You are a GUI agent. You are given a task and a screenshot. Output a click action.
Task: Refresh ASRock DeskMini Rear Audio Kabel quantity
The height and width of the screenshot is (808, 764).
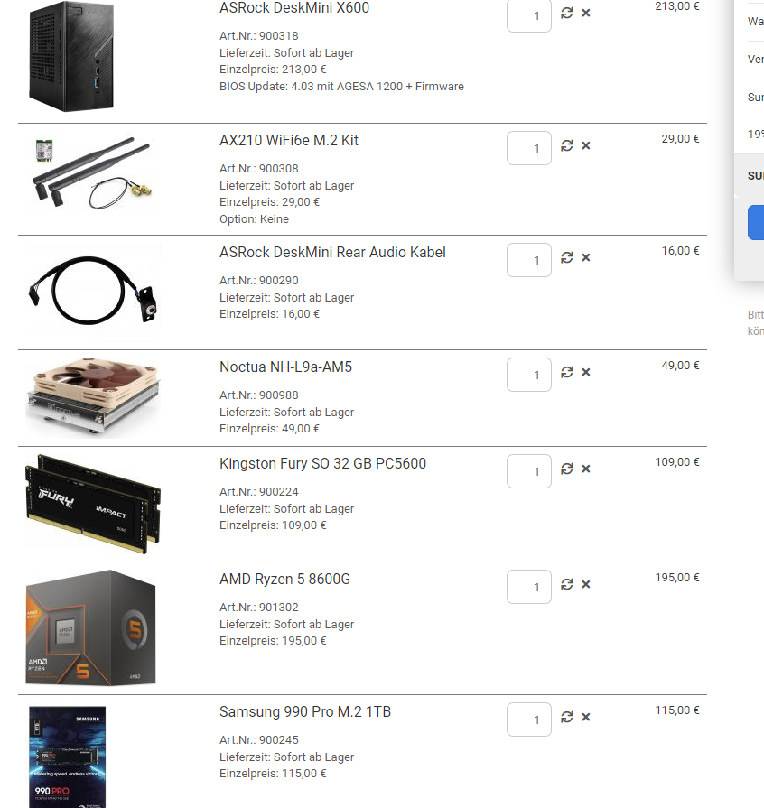click(x=566, y=257)
